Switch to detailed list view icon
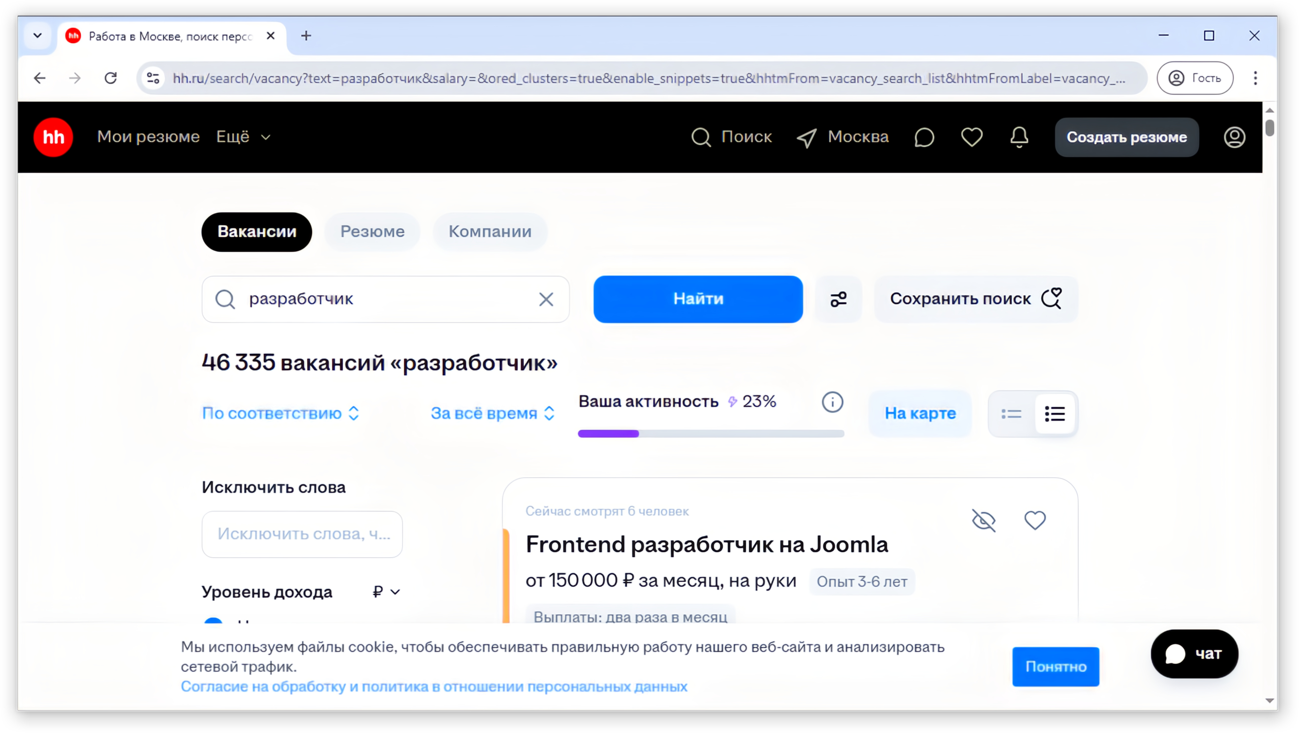 click(x=1055, y=414)
